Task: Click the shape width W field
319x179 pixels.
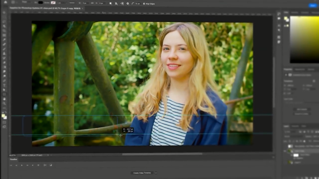Action: point(85,3)
